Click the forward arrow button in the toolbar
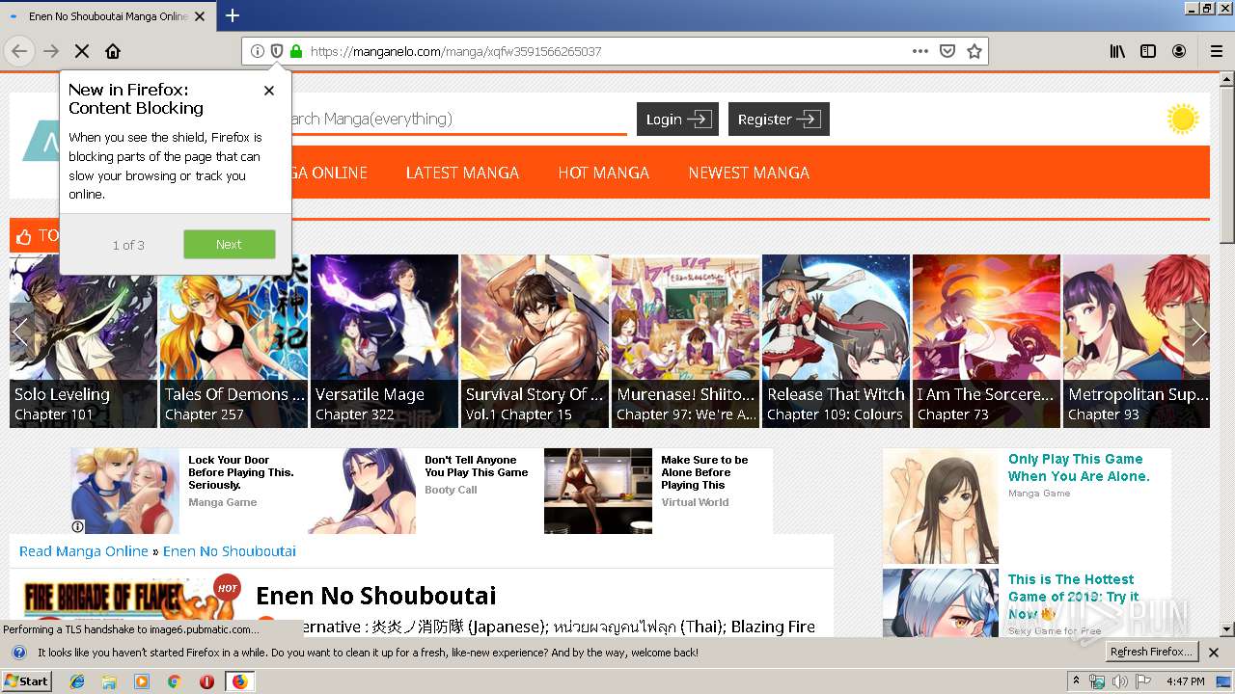The height and width of the screenshot is (694, 1235). (51, 51)
